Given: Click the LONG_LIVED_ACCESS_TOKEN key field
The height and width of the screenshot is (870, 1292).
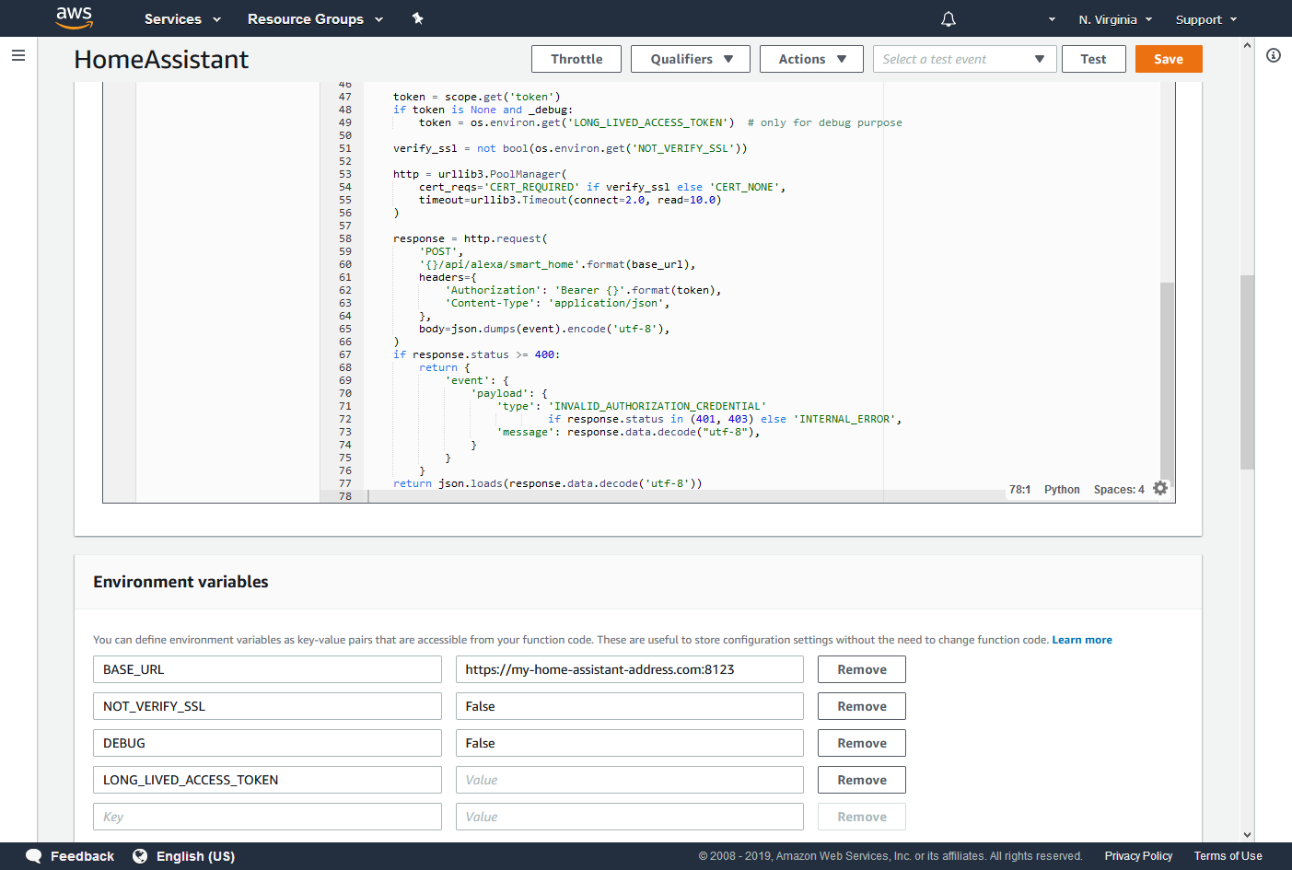Looking at the screenshot, I should coord(267,780).
